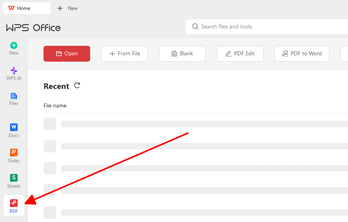The width and height of the screenshot is (348, 222).
Task: Click the WPS Office logo
Action: point(33,28)
